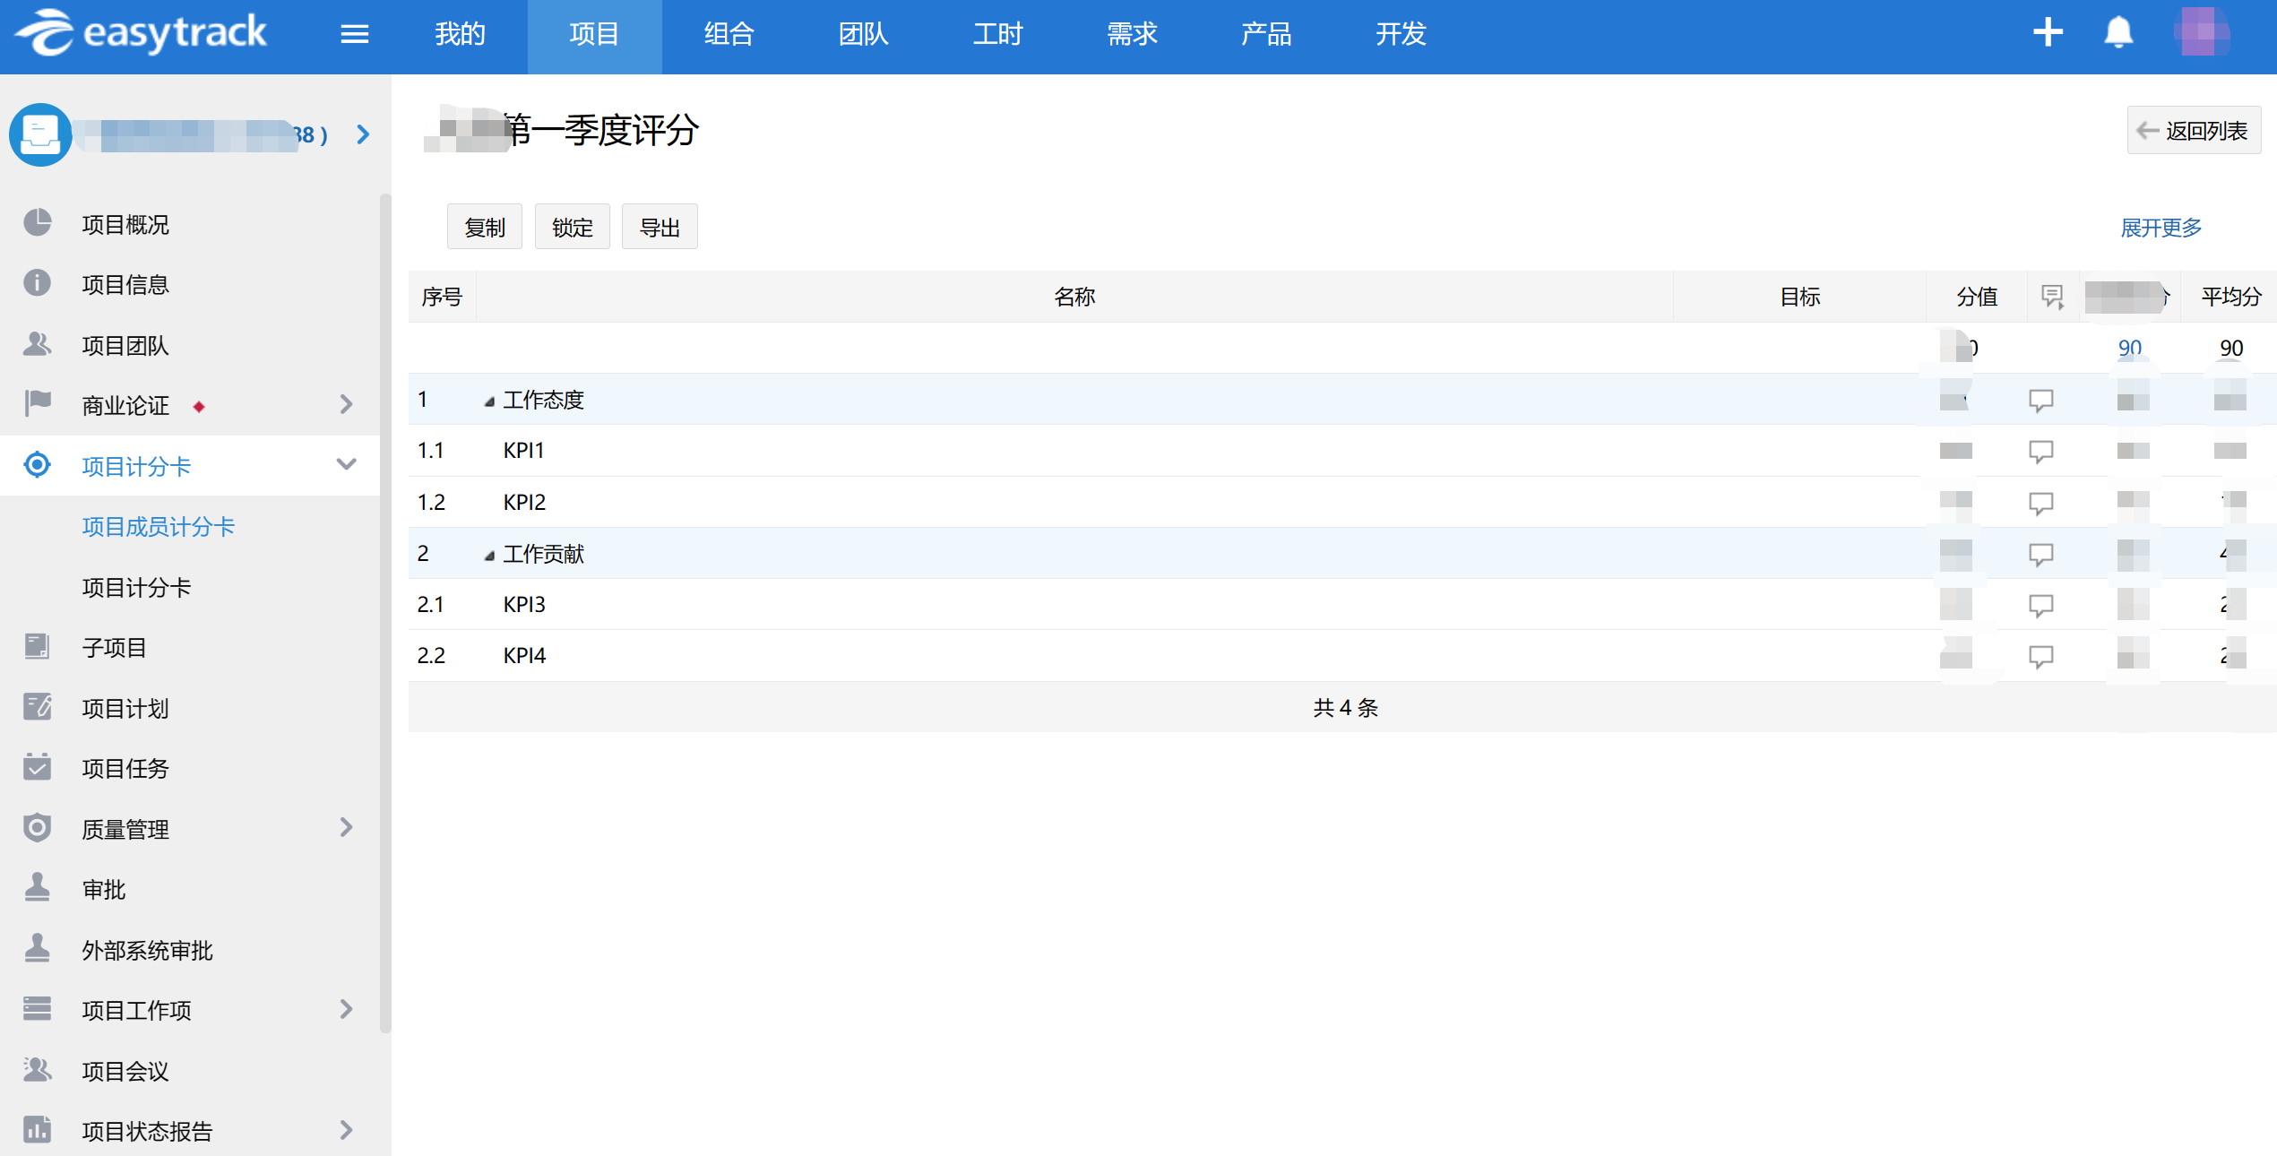This screenshot has height=1156, width=2277.
Task: Collapse the 工作贡献 tree row
Action: point(489,556)
